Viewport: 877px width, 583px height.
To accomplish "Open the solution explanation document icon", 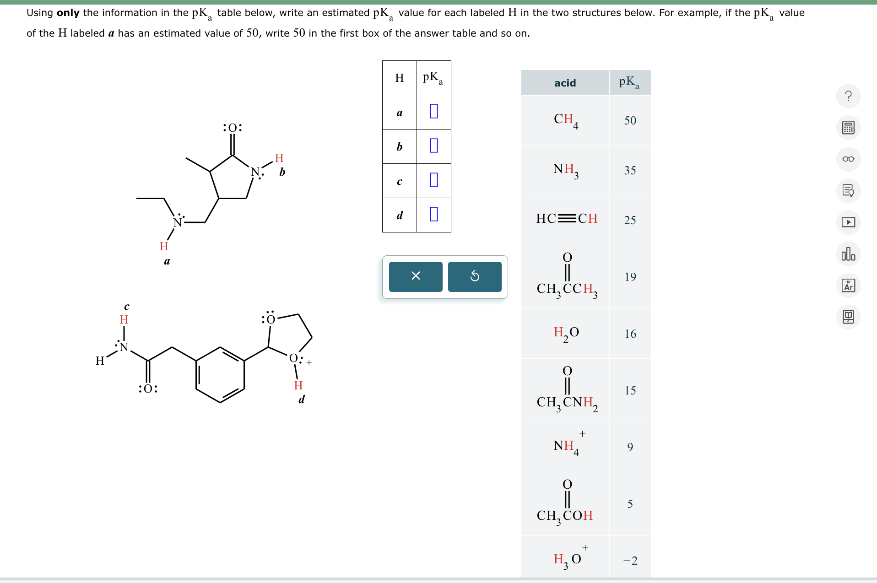I will tap(849, 191).
